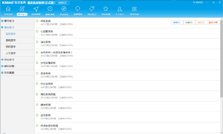Click the 共217题 stats under 呼吸系统
Viewport: 223px width, 134px height.
[57, 24]
